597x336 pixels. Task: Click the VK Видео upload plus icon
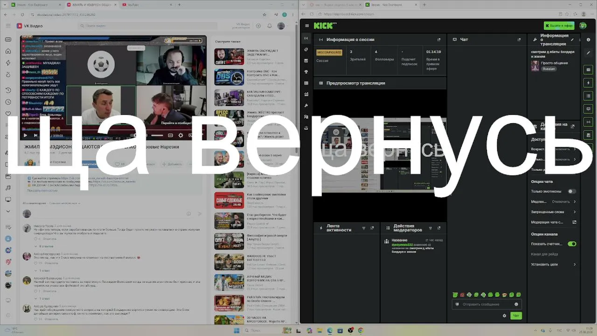click(258, 26)
